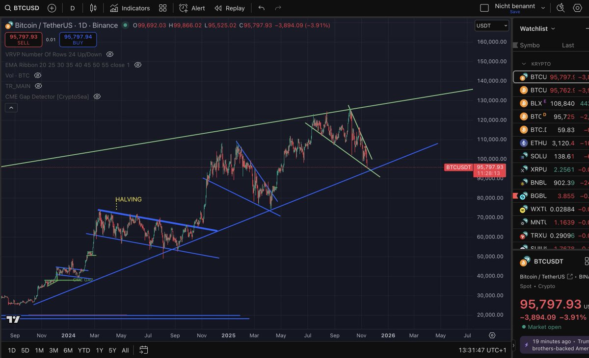Open the quick search lightning icon
Screen dimensions: 589x358
point(561,7)
